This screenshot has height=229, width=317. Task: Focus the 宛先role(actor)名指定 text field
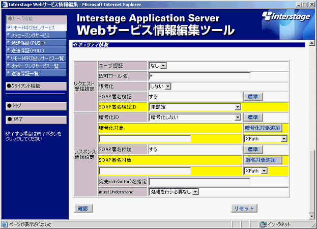(199, 182)
